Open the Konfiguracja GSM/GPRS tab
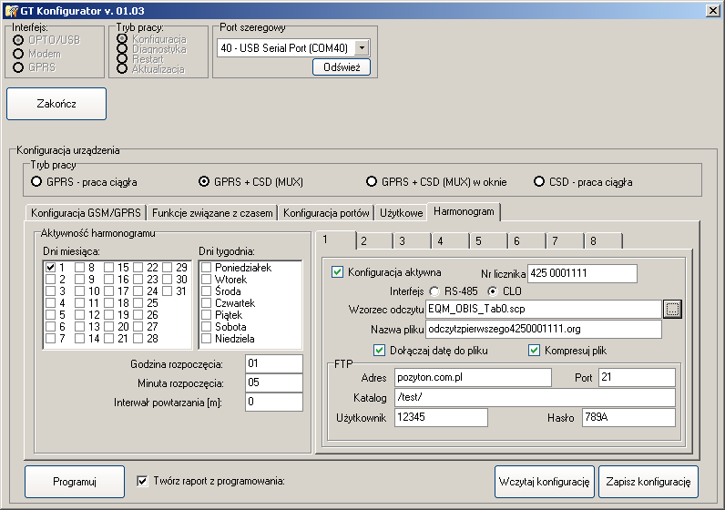This screenshot has width=725, height=510. pos(86,213)
